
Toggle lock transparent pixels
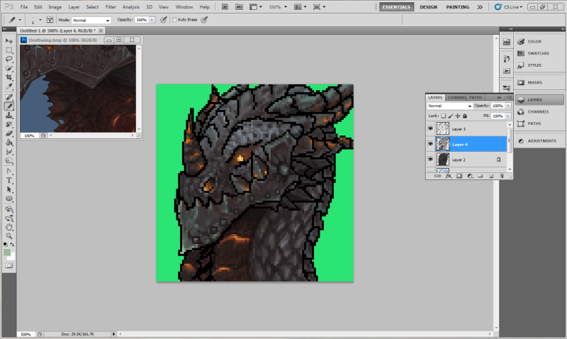[444, 116]
